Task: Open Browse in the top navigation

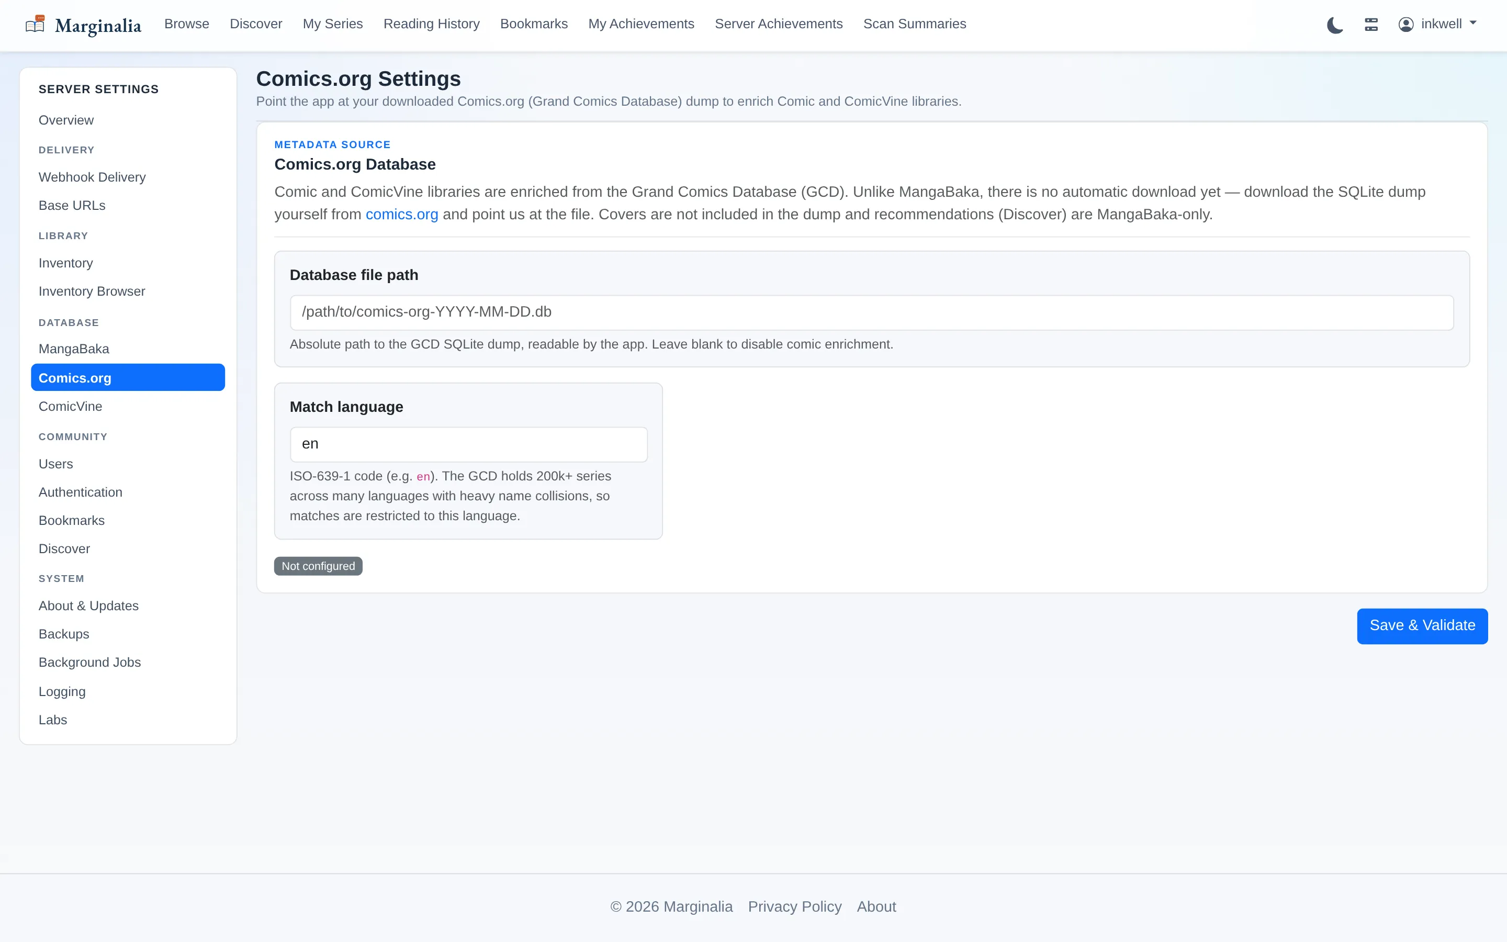Action: 187,24
